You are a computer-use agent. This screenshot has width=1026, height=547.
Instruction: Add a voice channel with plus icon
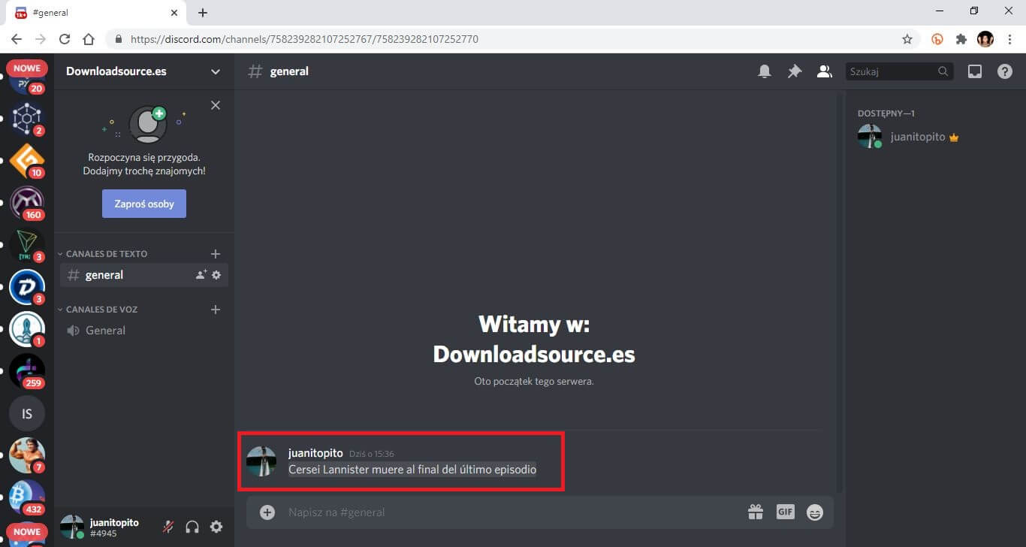tap(216, 310)
